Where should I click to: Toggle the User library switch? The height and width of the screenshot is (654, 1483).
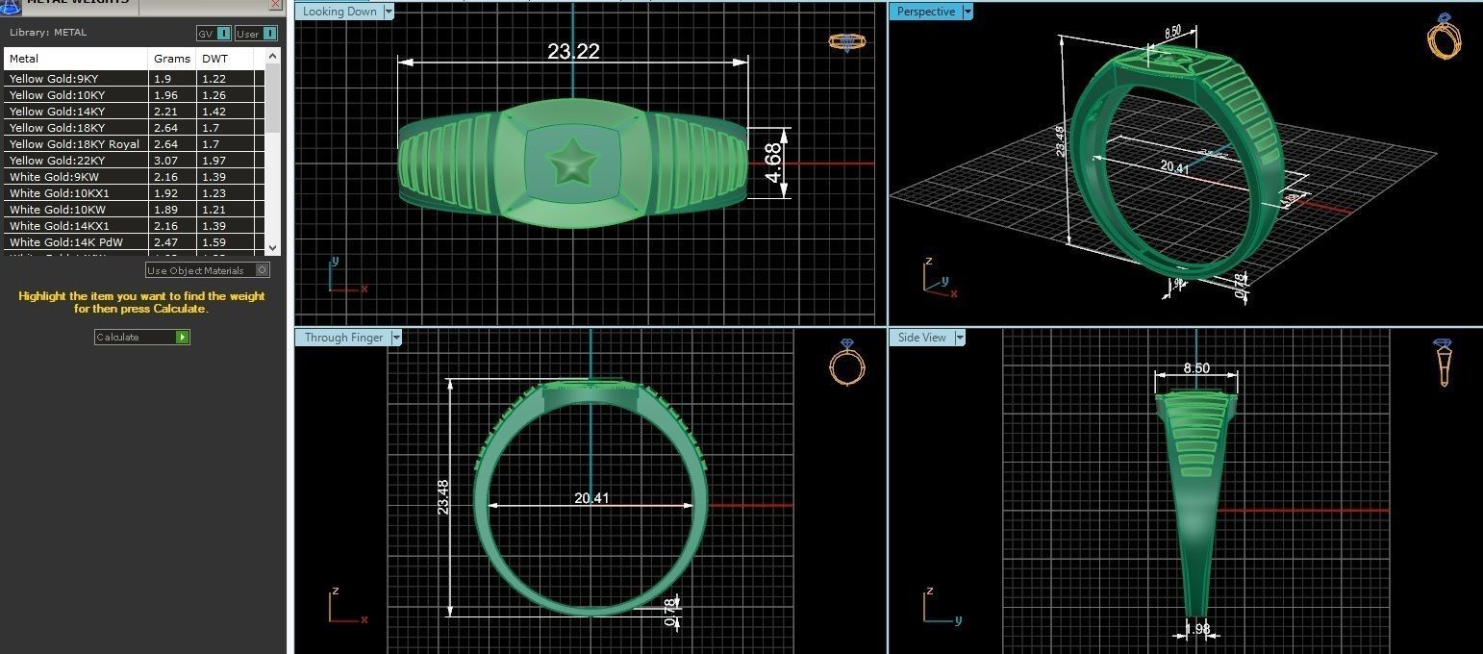pos(256,34)
